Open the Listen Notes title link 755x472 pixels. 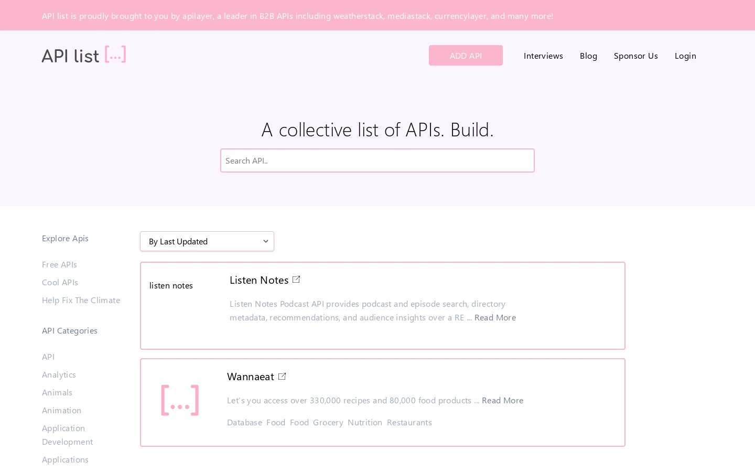(x=259, y=280)
